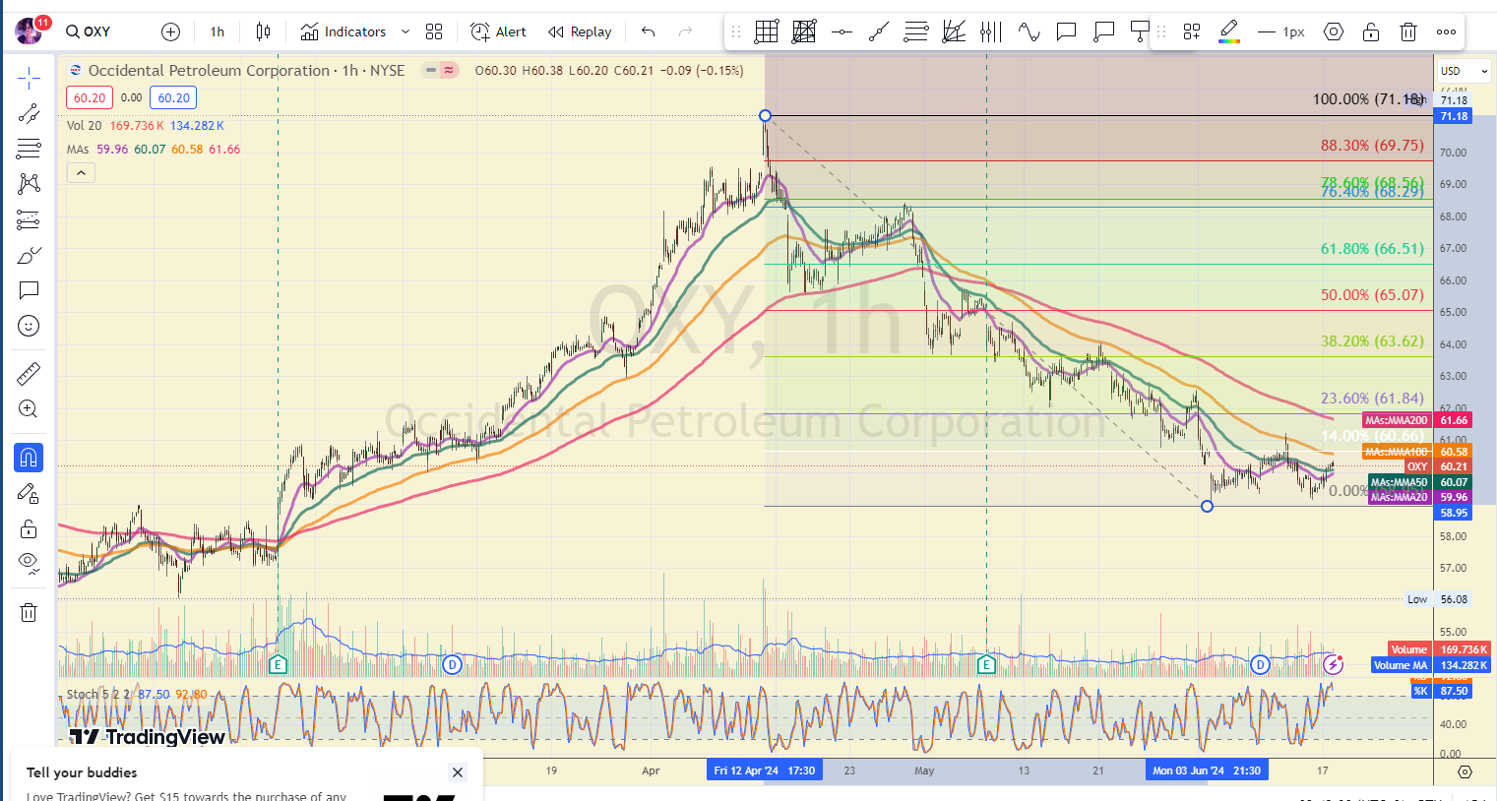Redo the last chart action
The height and width of the screenshot is (801, 1497).
click(686, 31)
